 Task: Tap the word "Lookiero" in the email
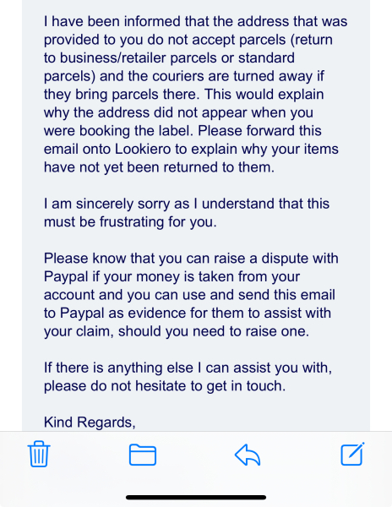pyautogui.click(x=143, y=149)
